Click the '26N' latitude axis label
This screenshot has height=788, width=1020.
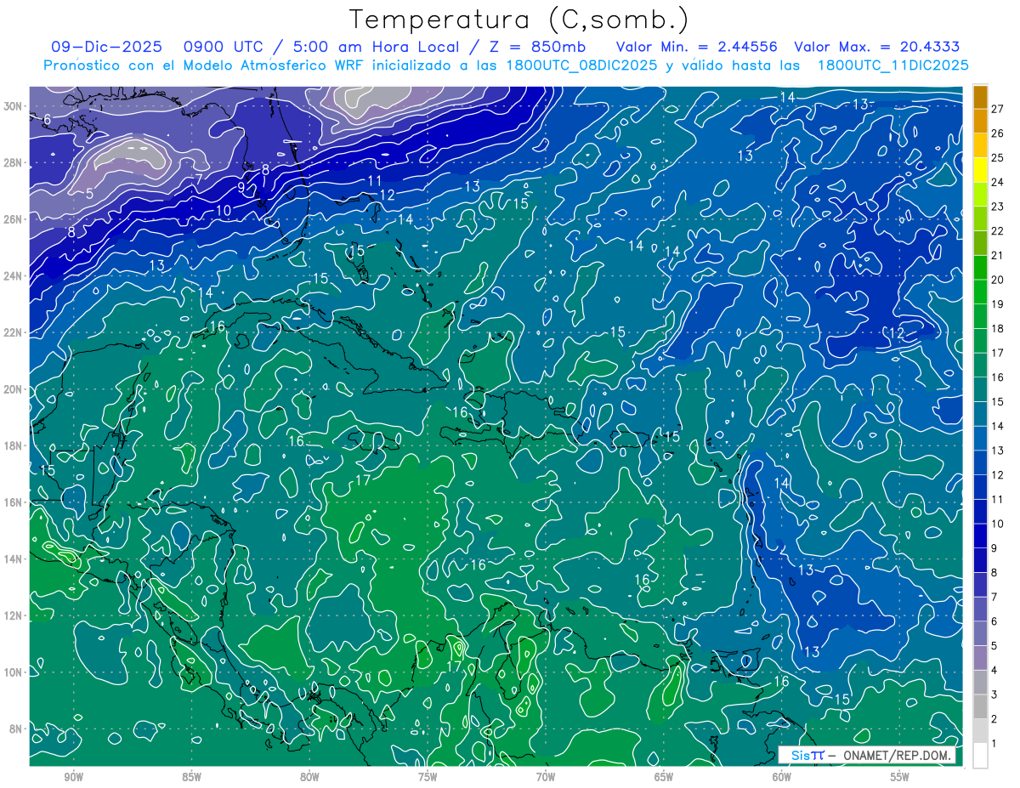tap(14, 219)
